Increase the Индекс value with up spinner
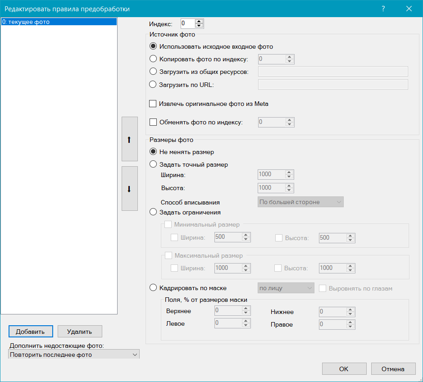The image size is (423, 382). 200,21
